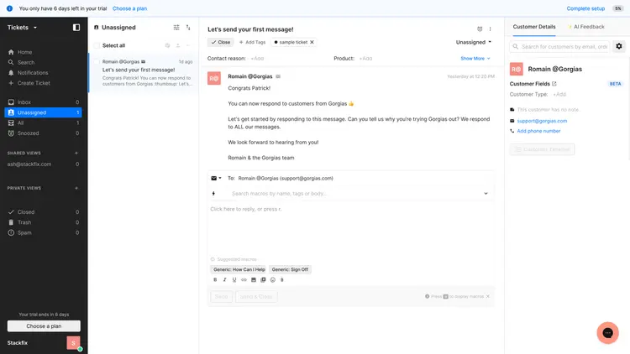The width and height of the screenshot is (630, 354).
Task: Click the Complete setup link
Action: tap(585, 8)
